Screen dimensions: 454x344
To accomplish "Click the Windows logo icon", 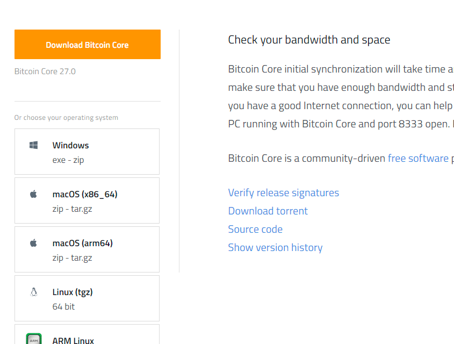I will pyautogui.click(x=33, y=145).
